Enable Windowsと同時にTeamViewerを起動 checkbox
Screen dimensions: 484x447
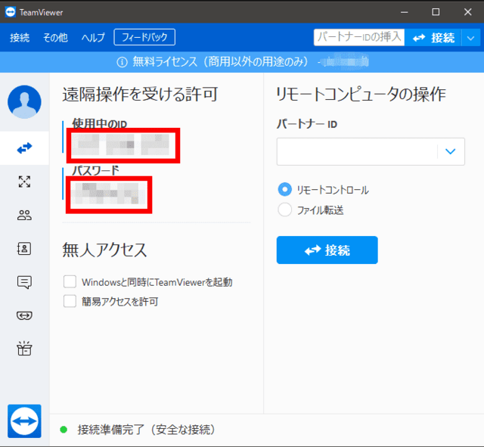(x=70, y=282)
